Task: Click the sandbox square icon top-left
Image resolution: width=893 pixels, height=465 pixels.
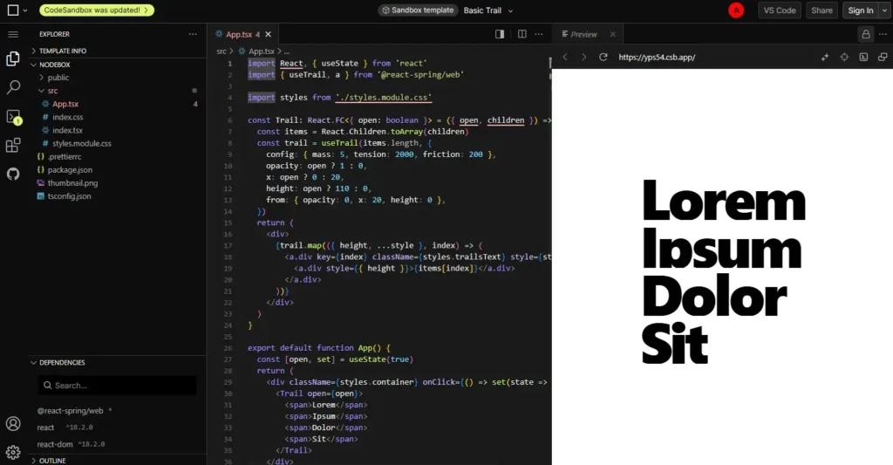Action: [x=12, y=10]
